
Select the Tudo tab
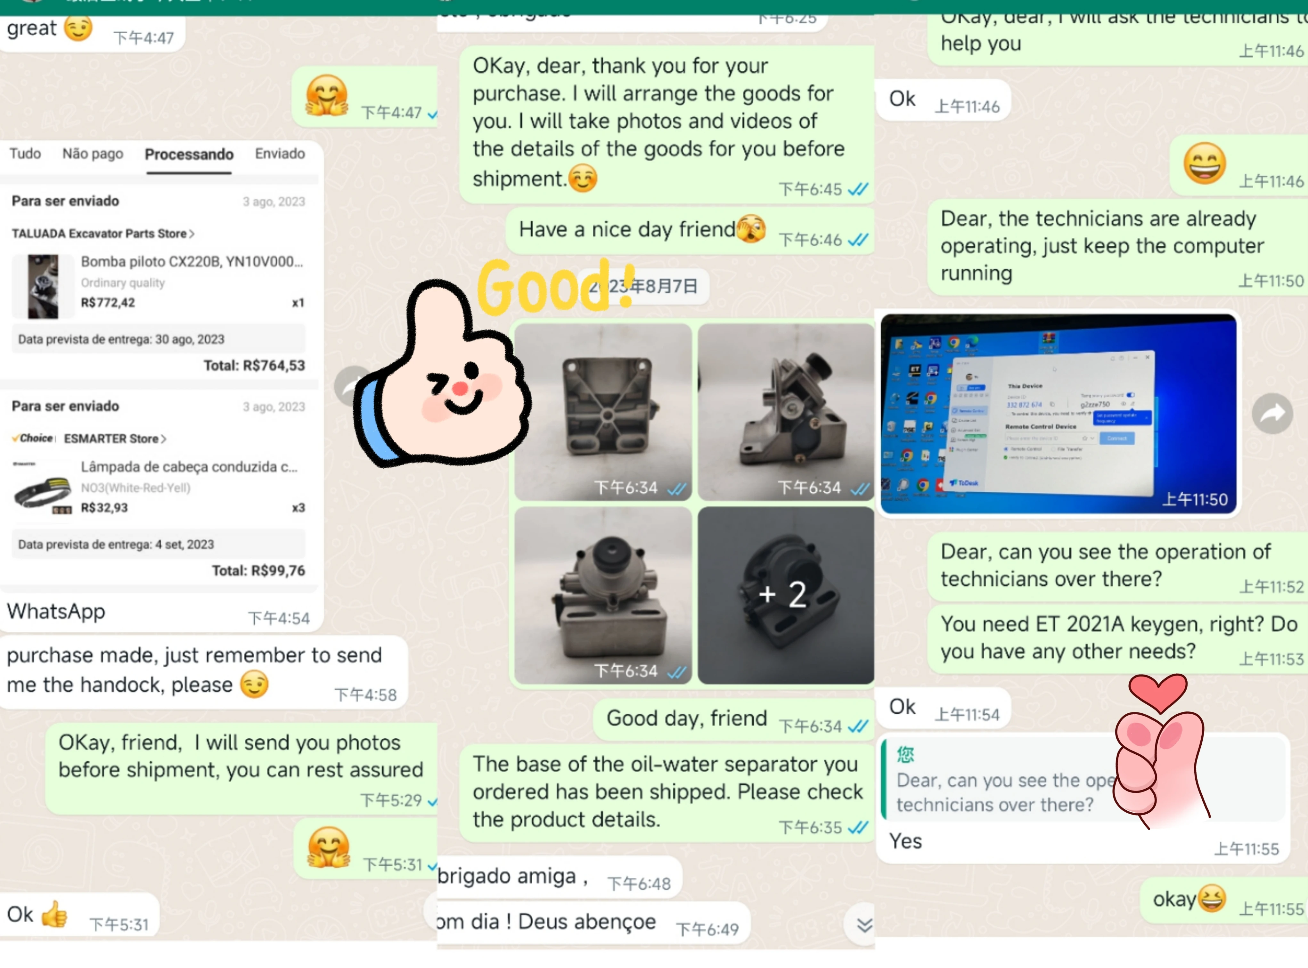(25, 153)
